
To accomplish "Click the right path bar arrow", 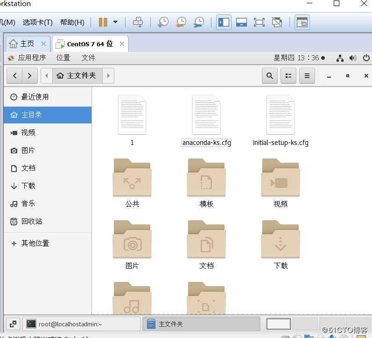I will pos(108,76).
